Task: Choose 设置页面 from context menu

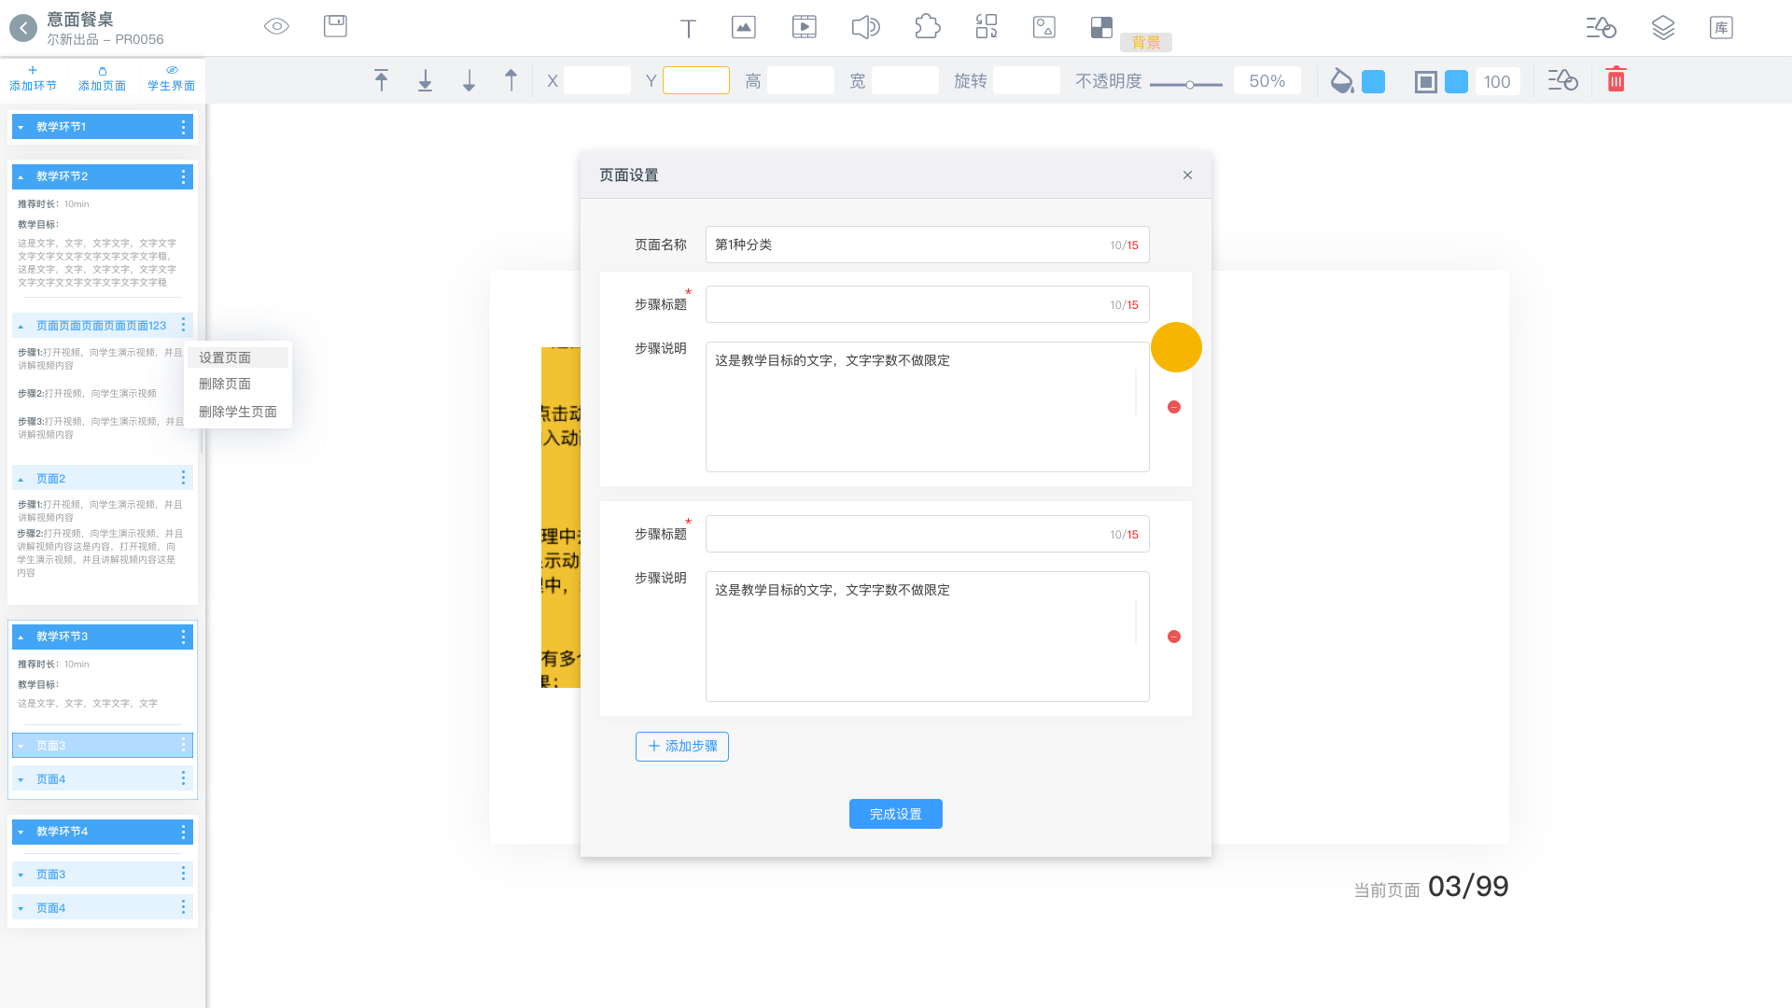Action: point(238,357)
